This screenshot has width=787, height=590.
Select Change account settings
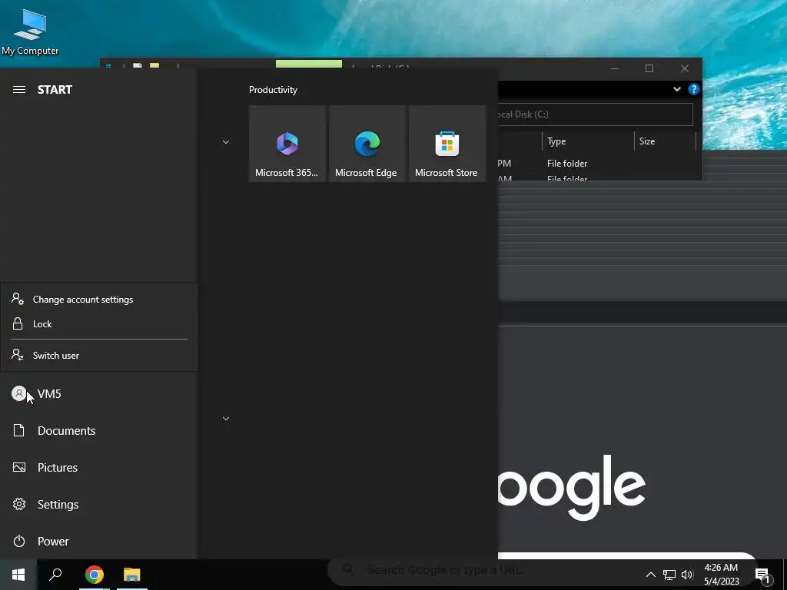[x=99, y=300]
